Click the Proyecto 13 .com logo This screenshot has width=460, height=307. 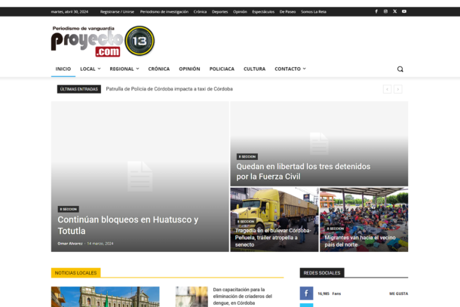click(103, 41)
